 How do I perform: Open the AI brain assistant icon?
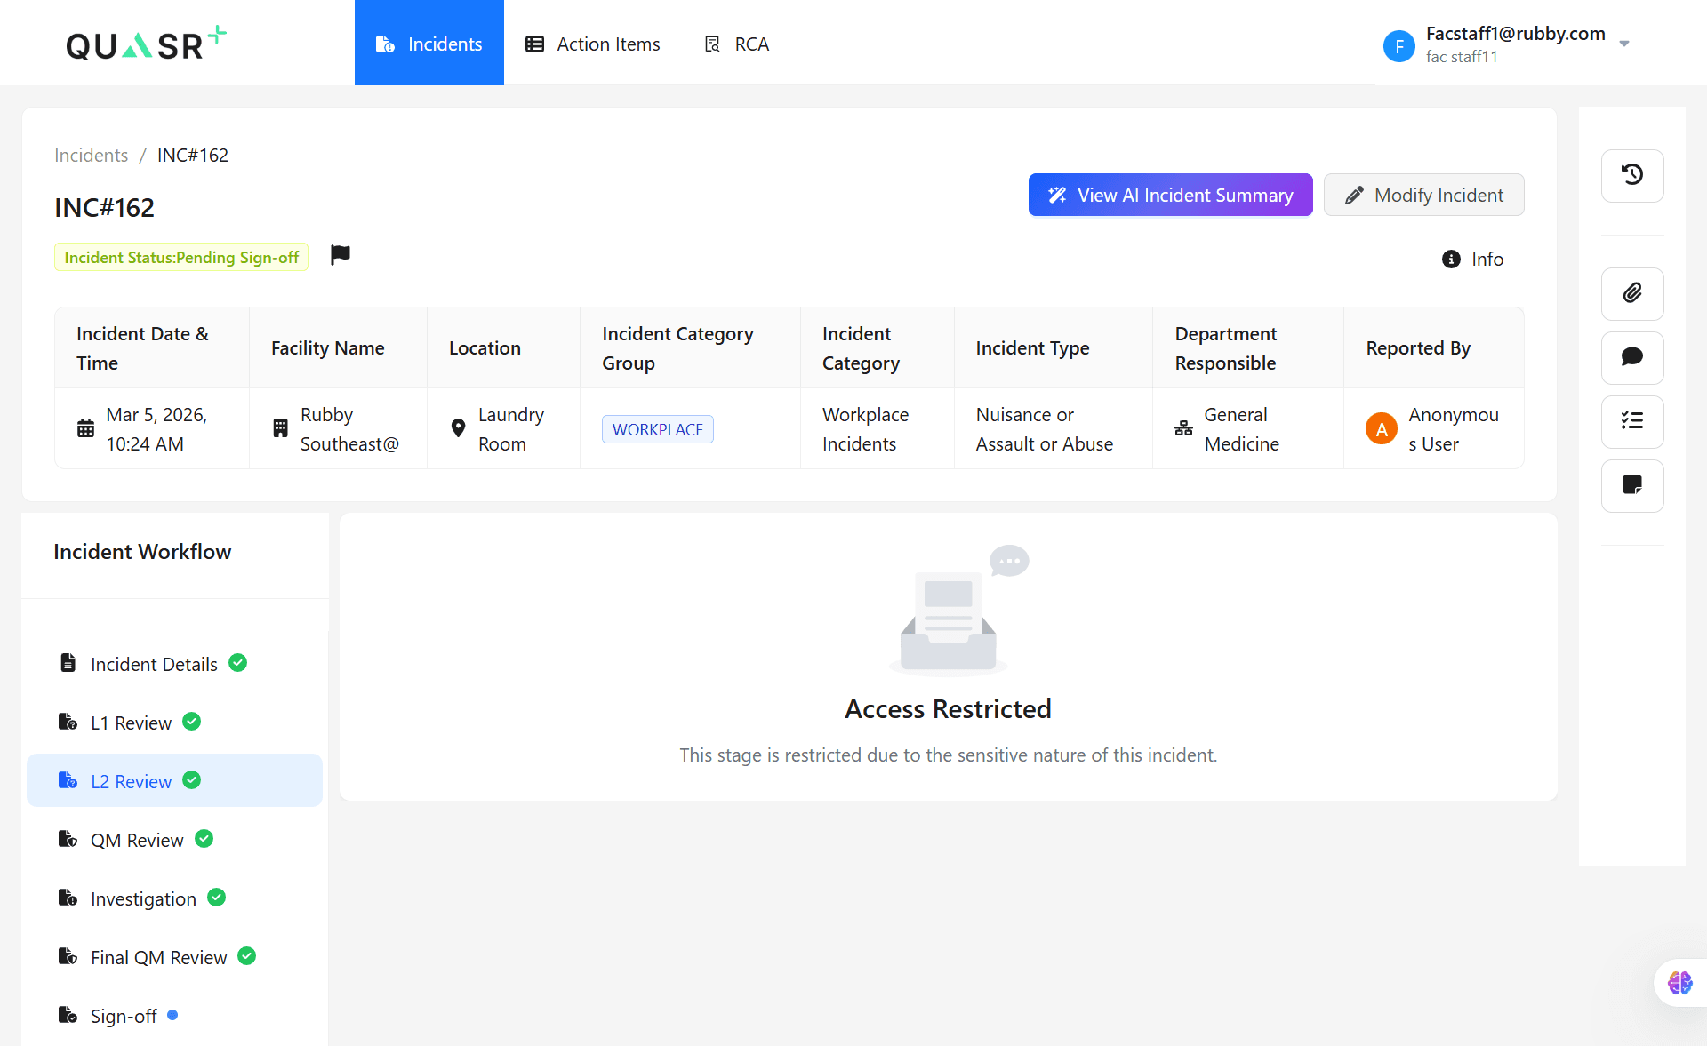(1679, 983)
